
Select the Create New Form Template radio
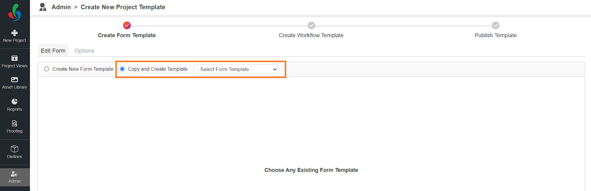tap(46, 69)
